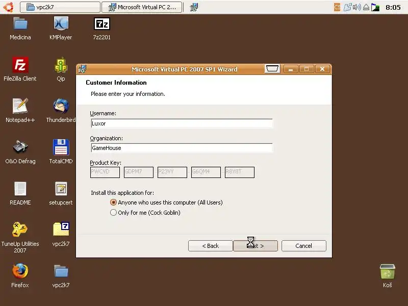Launch the Firefox desktop icon
This screenshot has height=306, width=408.
coord(20,271)
